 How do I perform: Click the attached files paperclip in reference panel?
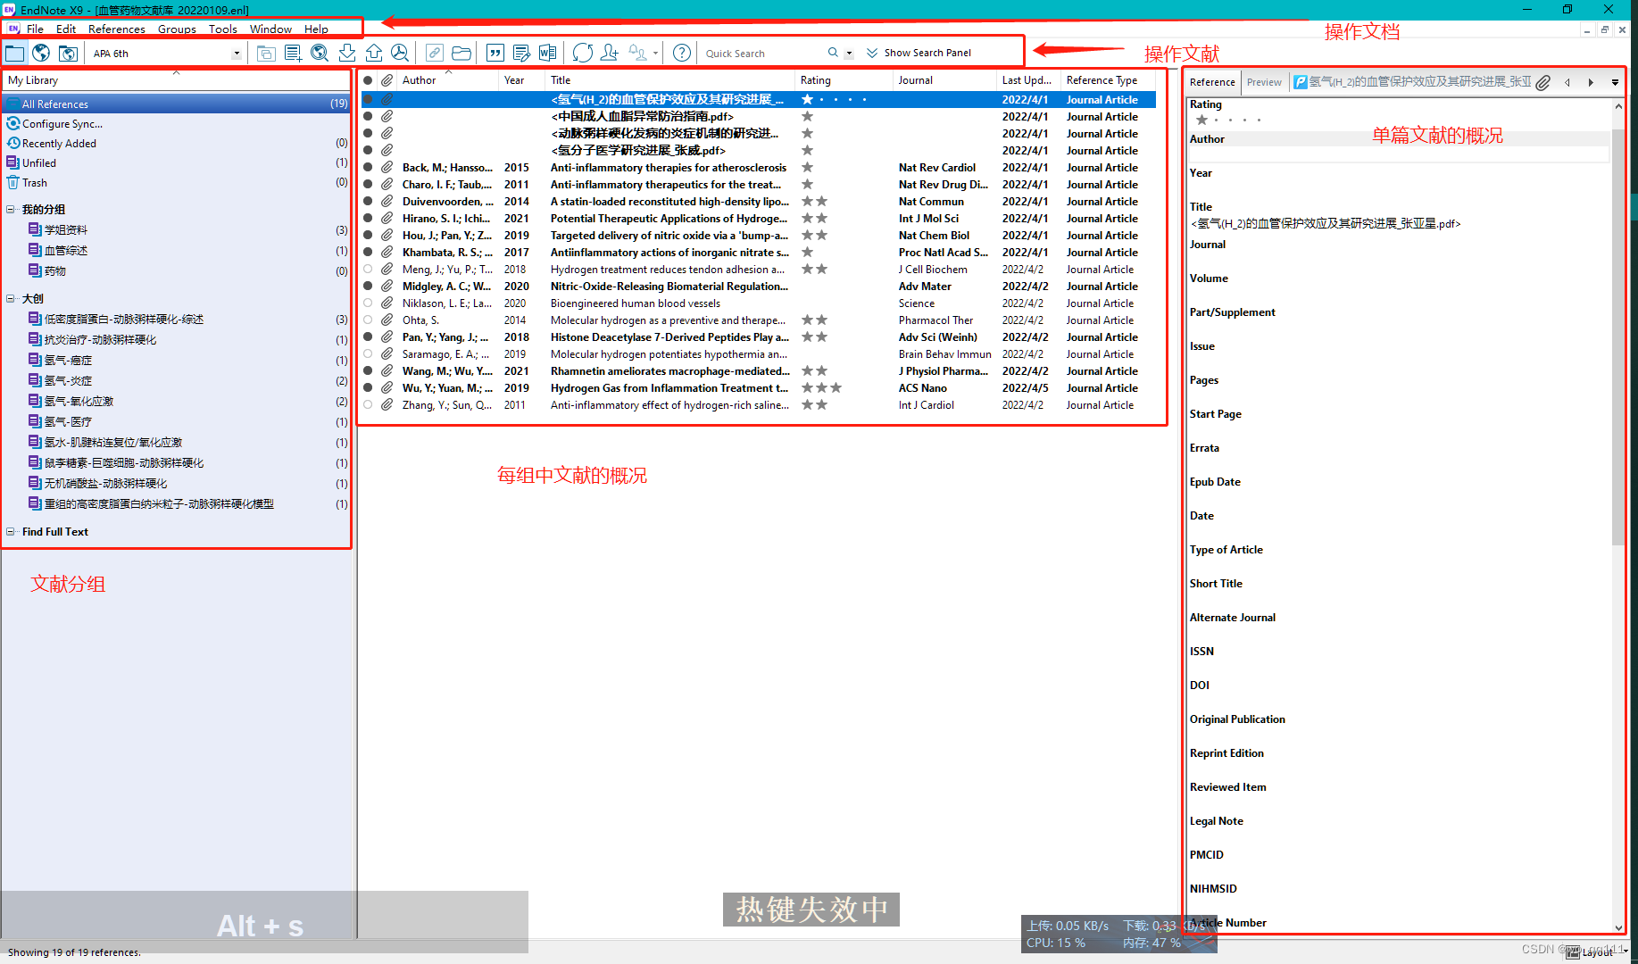[x=1543, y=82]
